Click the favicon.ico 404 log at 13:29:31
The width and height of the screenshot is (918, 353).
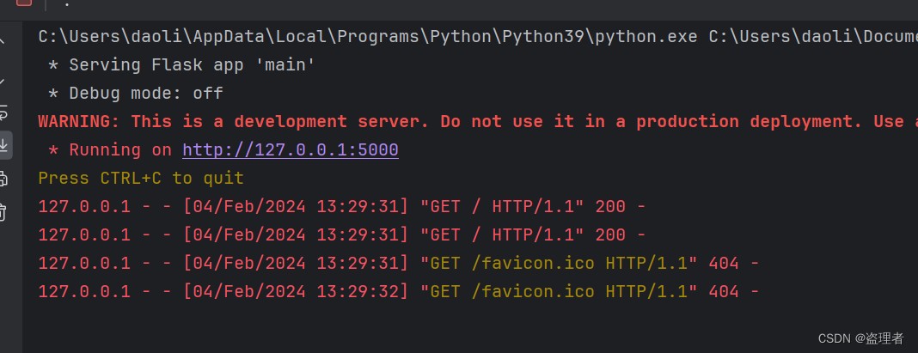[x=399, y=264]
